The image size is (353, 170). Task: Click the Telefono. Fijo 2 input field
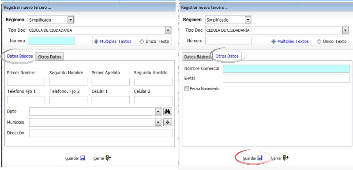[68, 100]
